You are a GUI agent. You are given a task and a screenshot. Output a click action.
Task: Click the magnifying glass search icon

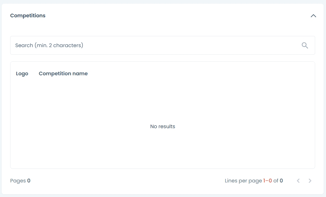(305, 45)
